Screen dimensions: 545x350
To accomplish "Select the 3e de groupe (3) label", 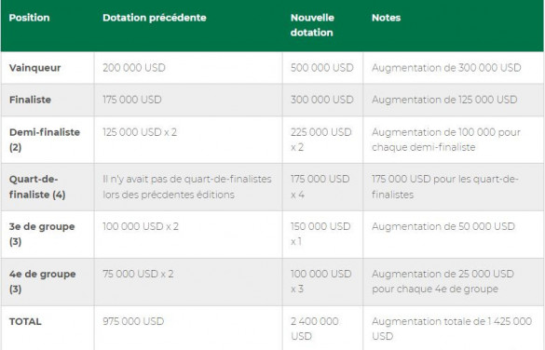I will [x=42, y=234].
